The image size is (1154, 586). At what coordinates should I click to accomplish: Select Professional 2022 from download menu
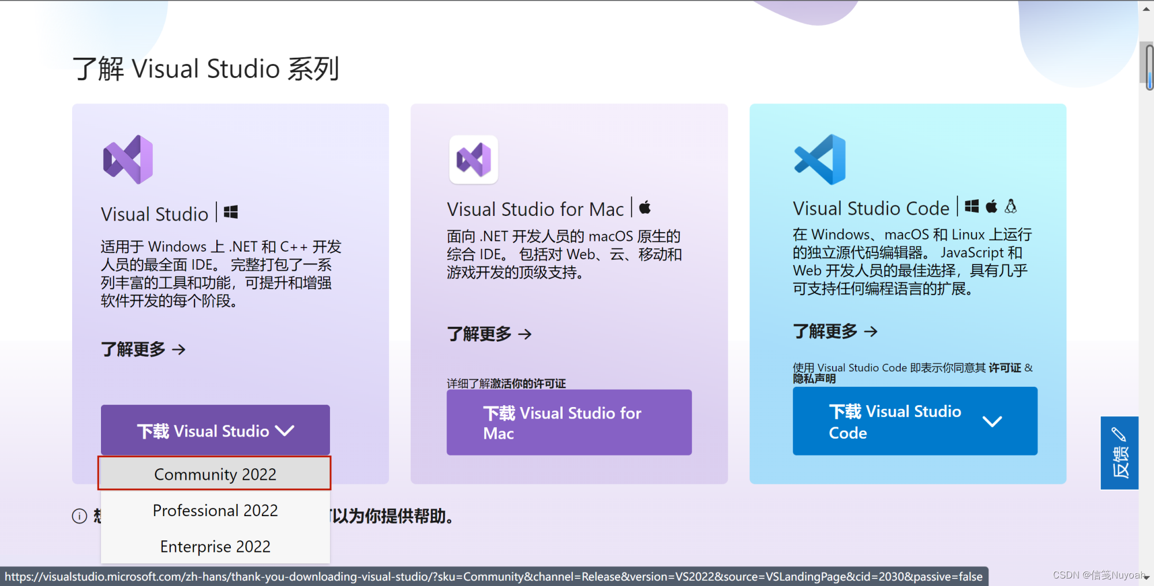[215, 510]
